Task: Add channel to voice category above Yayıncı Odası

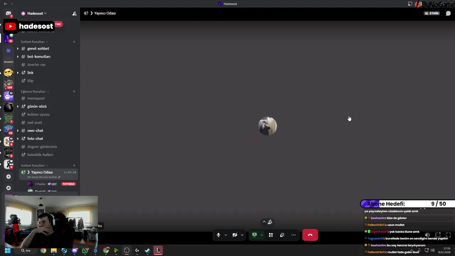Action: (x=74, y=165)
